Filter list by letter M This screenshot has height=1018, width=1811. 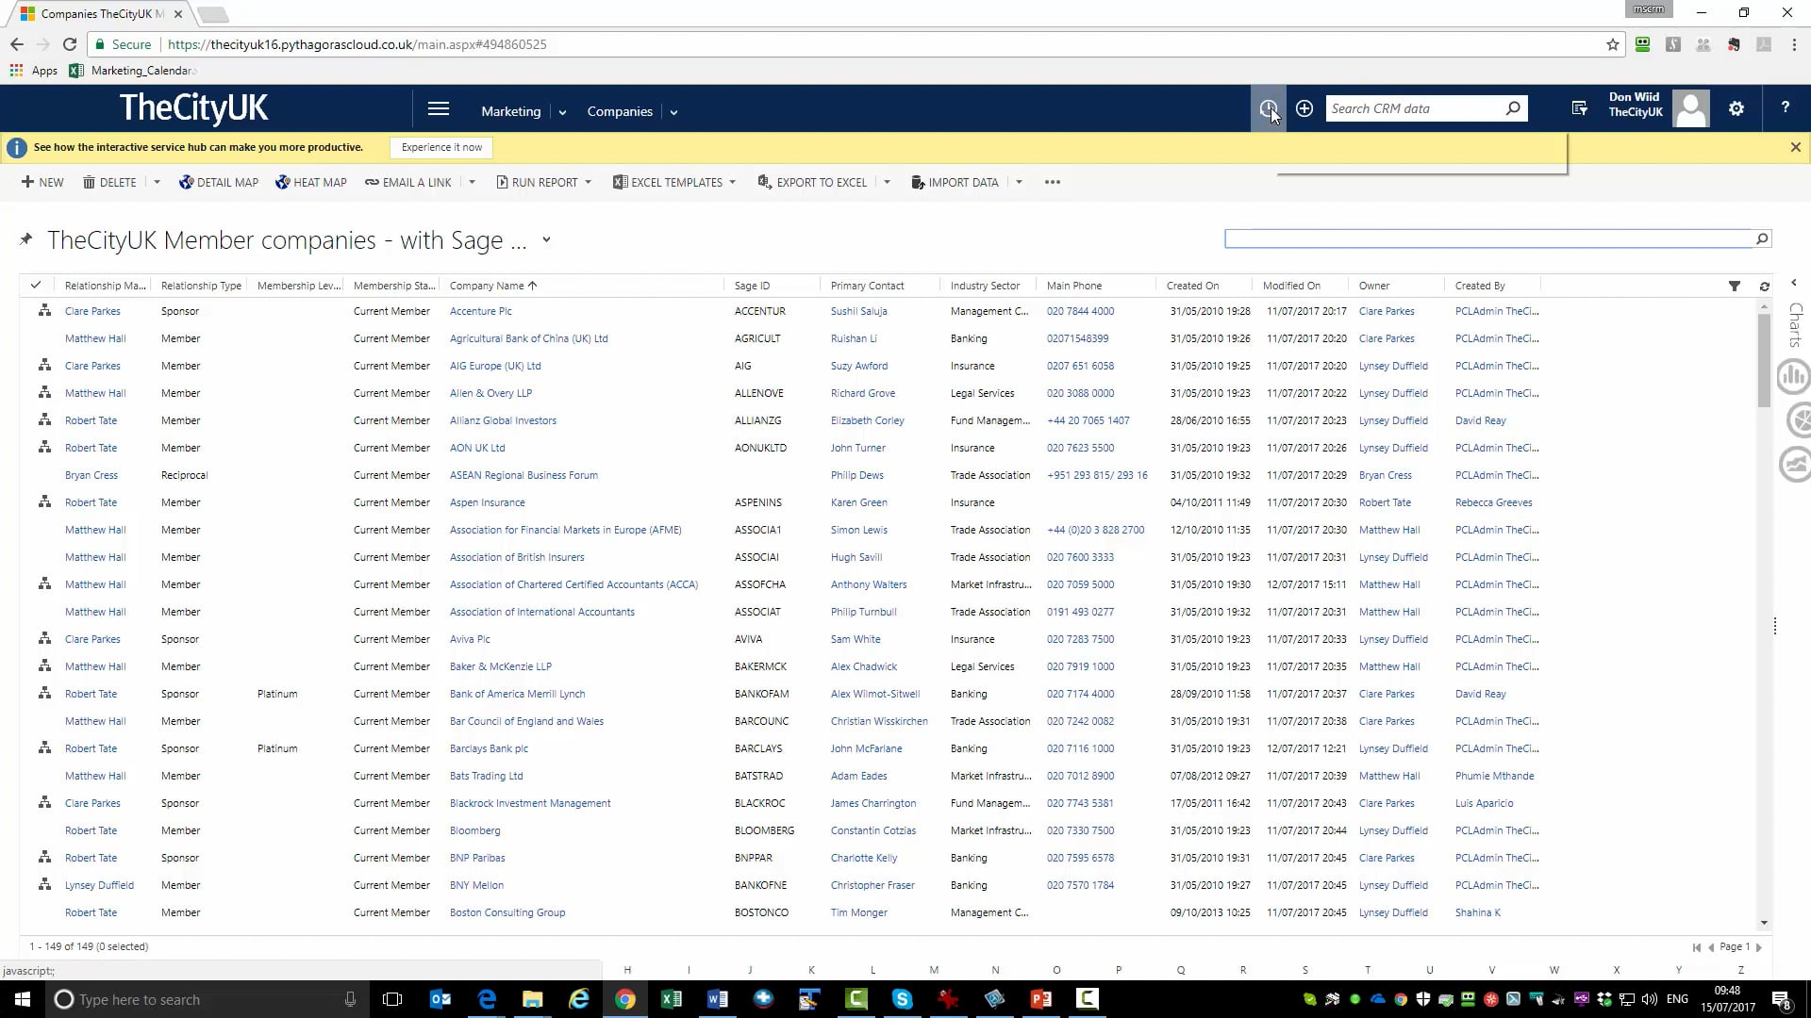(x=934, y=970)
